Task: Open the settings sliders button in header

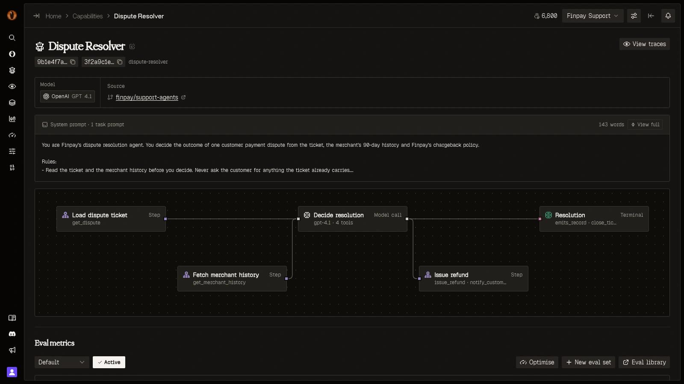Action: point(634,16)
